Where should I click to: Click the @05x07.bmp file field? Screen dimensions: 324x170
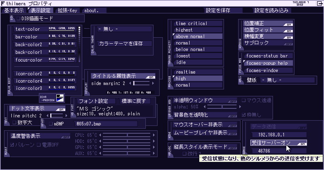pyautogui.click(x=106, y=124)
